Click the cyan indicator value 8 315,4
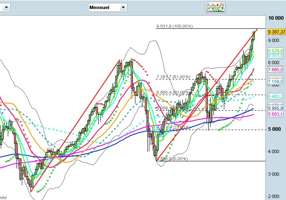Image resolution: width=286 pixels, height=200 pixels. click(x=275, y=56)
